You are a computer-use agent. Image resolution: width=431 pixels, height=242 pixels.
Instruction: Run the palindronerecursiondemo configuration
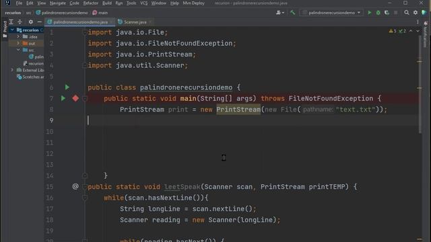[370, 13]
